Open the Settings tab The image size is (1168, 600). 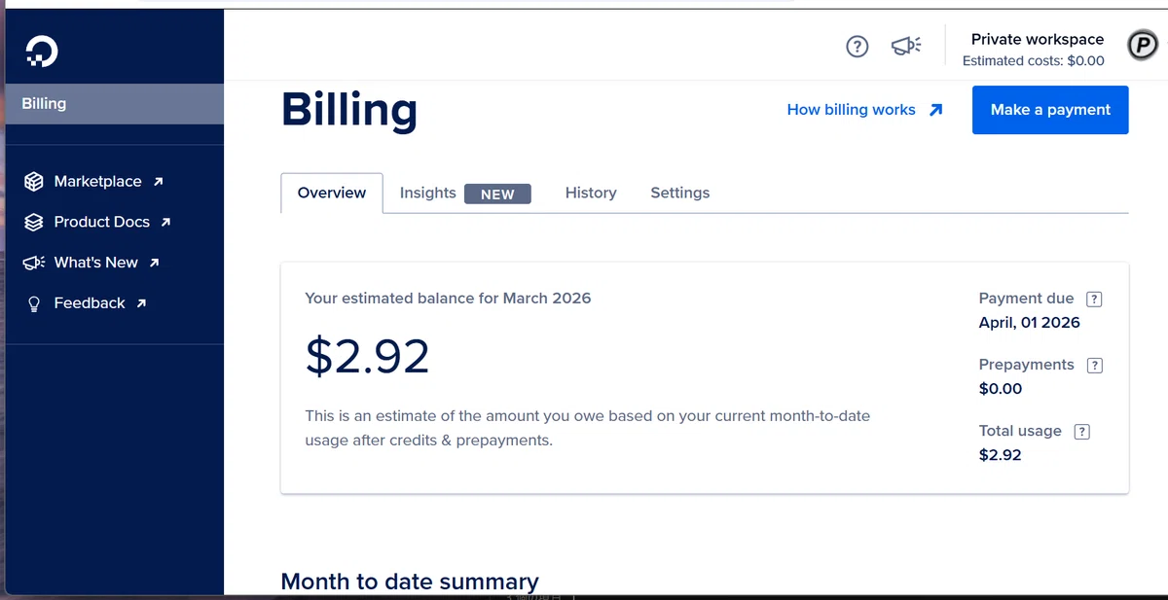pos(679,193)
